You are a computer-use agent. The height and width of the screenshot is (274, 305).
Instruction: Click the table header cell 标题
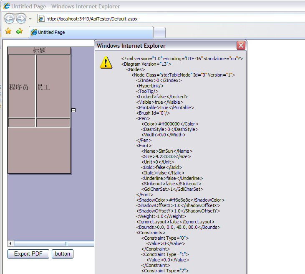click(x=39, y=51)
